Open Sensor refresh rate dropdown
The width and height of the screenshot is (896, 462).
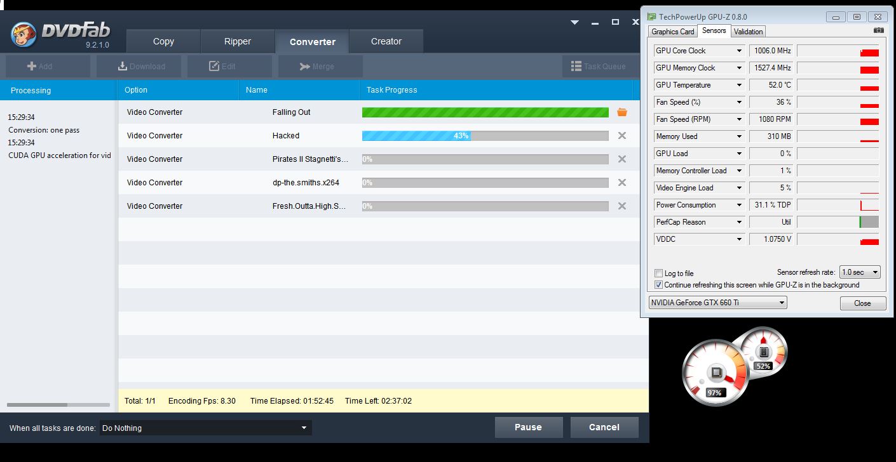point(860,272)
